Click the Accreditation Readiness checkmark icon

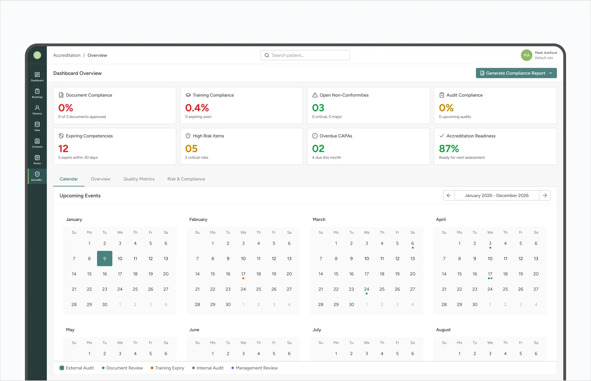point(442,136)
